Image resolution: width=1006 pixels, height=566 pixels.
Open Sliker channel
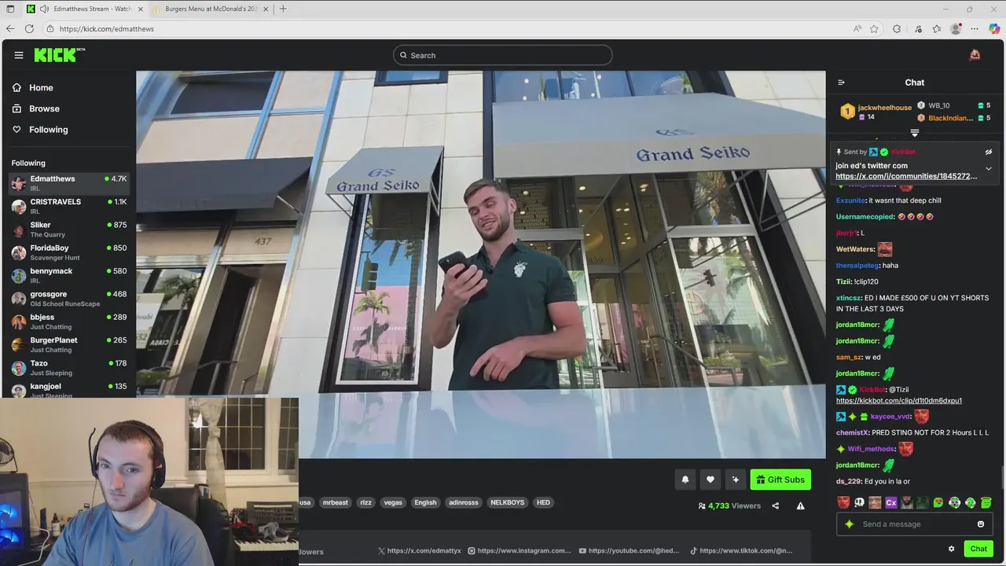[x=68, y=230]
